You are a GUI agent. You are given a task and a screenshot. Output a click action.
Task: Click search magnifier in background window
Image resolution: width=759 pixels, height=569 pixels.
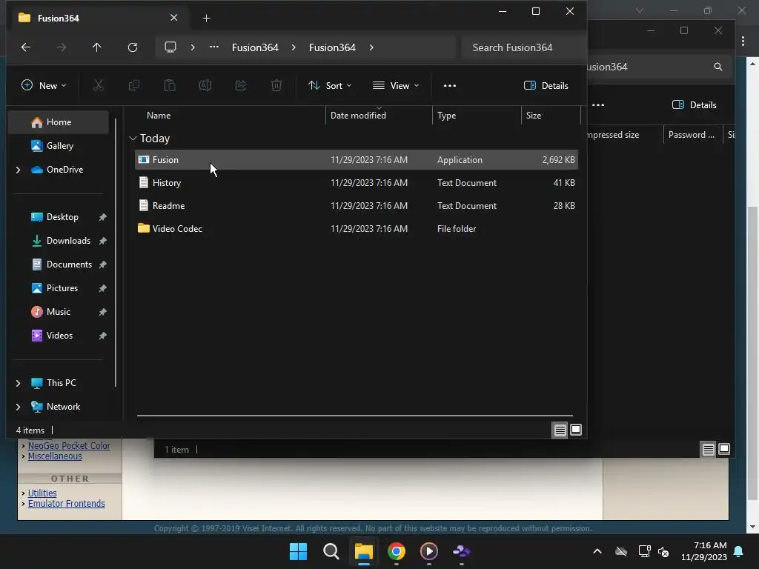pyautogui.click(x=717, y=67)
